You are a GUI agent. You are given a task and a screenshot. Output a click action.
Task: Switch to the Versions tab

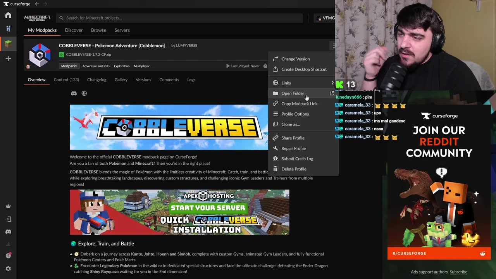(143, 80)
